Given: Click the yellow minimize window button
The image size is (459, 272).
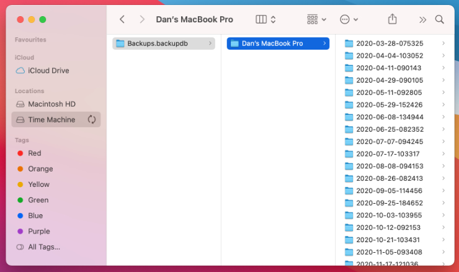Looking at the screenshot, I should pyautogui.click(x=31, y=20).
